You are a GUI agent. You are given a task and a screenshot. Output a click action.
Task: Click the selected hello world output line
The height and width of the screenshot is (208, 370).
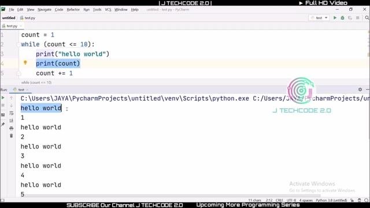tap(41, 108)
